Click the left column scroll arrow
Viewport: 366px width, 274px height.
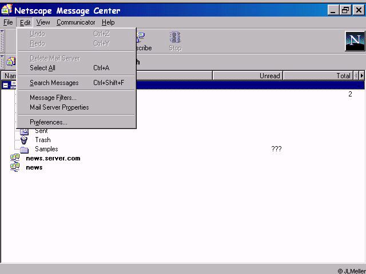[x=356, y=76]
